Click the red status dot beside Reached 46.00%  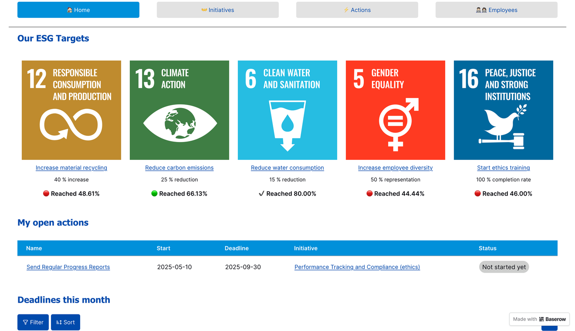pyautogui.click(x=477, y=193)
